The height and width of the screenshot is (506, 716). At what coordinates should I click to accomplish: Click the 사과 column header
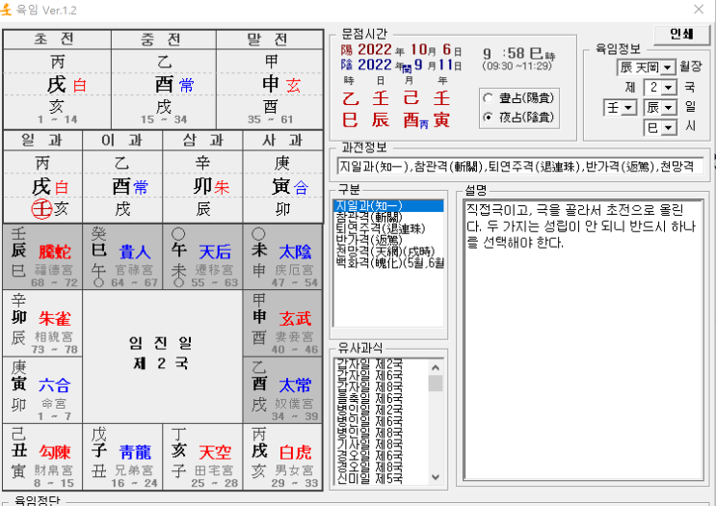[282, 140]
